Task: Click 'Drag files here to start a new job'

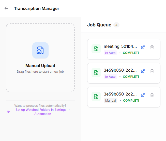Action: click(40, 72)
